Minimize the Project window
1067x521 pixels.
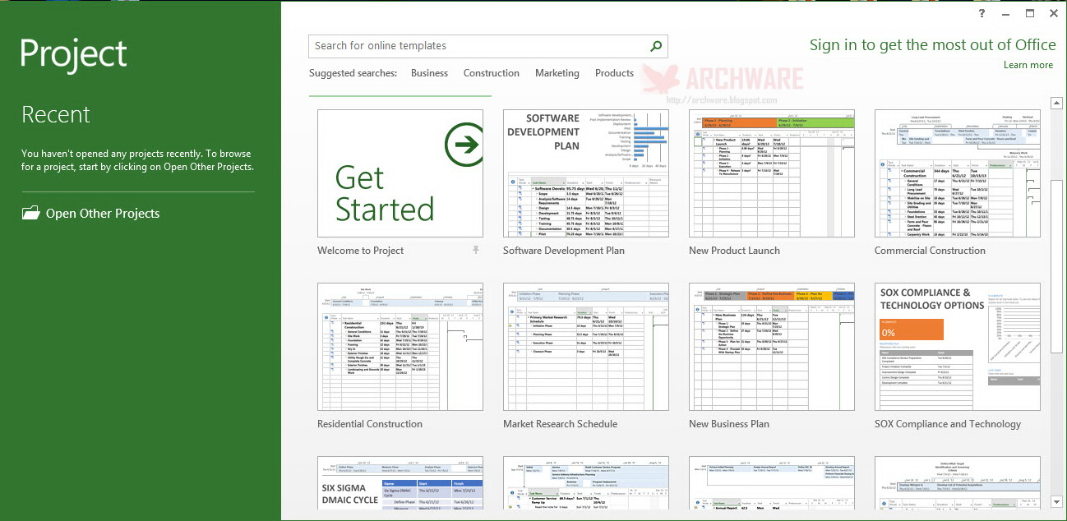click(1006, 13)
